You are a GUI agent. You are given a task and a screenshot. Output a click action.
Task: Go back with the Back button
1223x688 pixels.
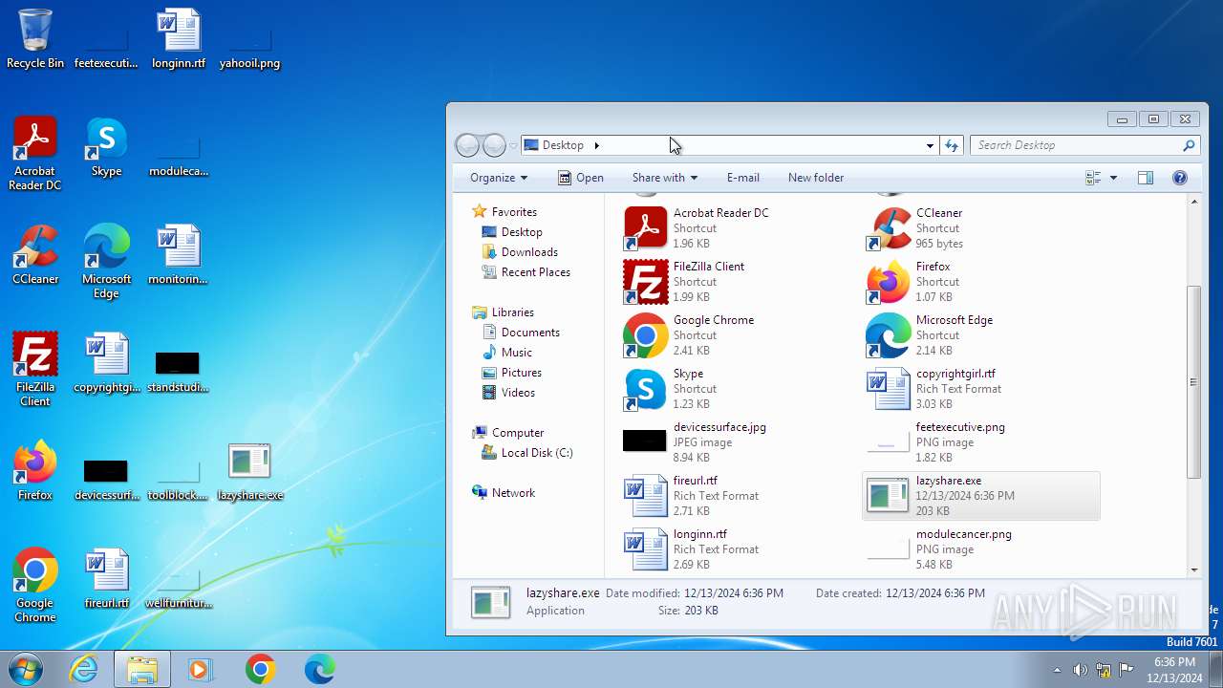[x=467, y=145]
